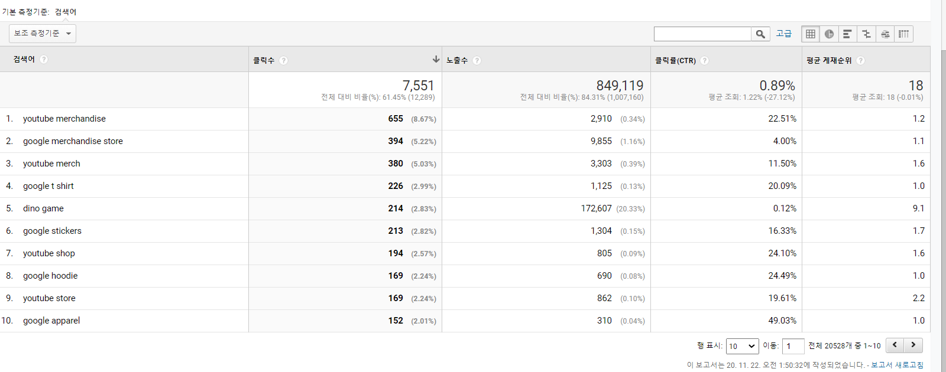Click clicks value 655
Viewport: 946px width, 372px height.
point(396,119)
